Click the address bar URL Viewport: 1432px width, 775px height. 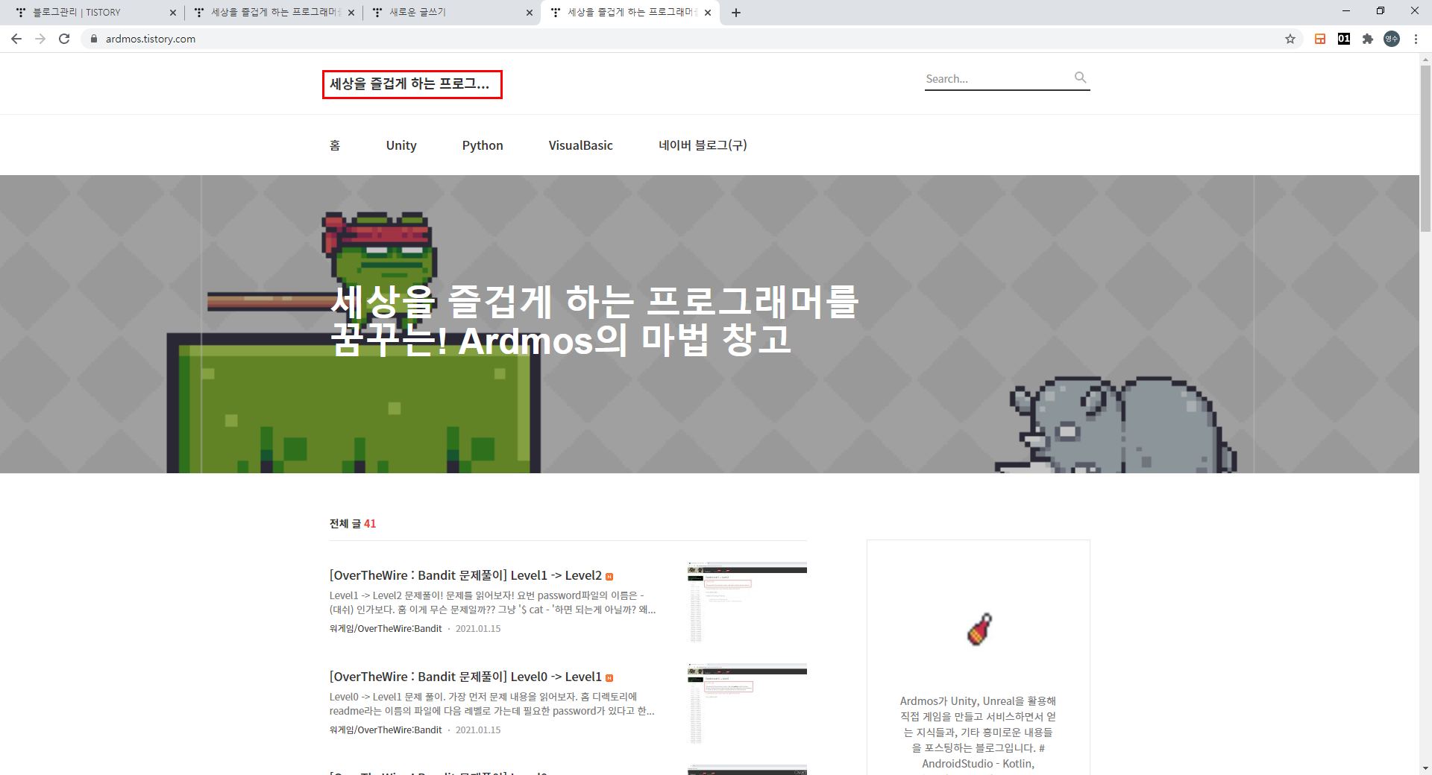point(151,39)
